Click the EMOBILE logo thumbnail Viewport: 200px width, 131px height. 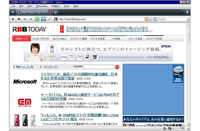coord(25,102)
